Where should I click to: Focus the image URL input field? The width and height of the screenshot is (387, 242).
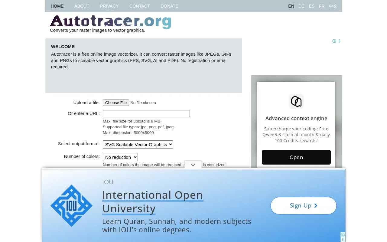(x=146, y=114)
